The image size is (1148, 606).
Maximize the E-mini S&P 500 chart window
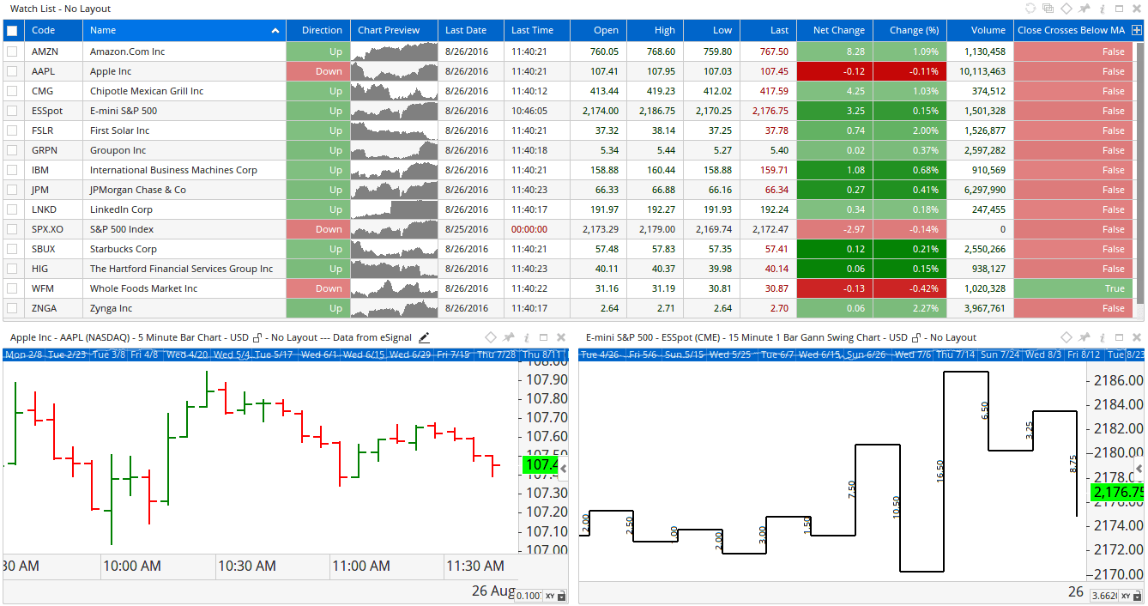pyautogui.click(x=1119, y=337)
